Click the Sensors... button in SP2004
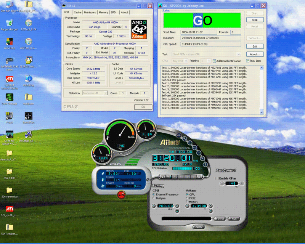305x244 pixels. 255,38
